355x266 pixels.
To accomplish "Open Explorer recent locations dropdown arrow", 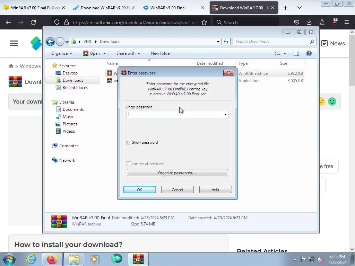I will point(67,42).
